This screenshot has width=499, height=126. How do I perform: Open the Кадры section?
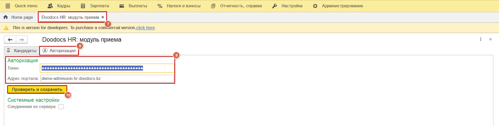59,6
